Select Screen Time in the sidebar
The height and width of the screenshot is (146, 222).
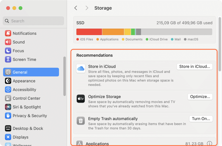click(x=31, y=59)
